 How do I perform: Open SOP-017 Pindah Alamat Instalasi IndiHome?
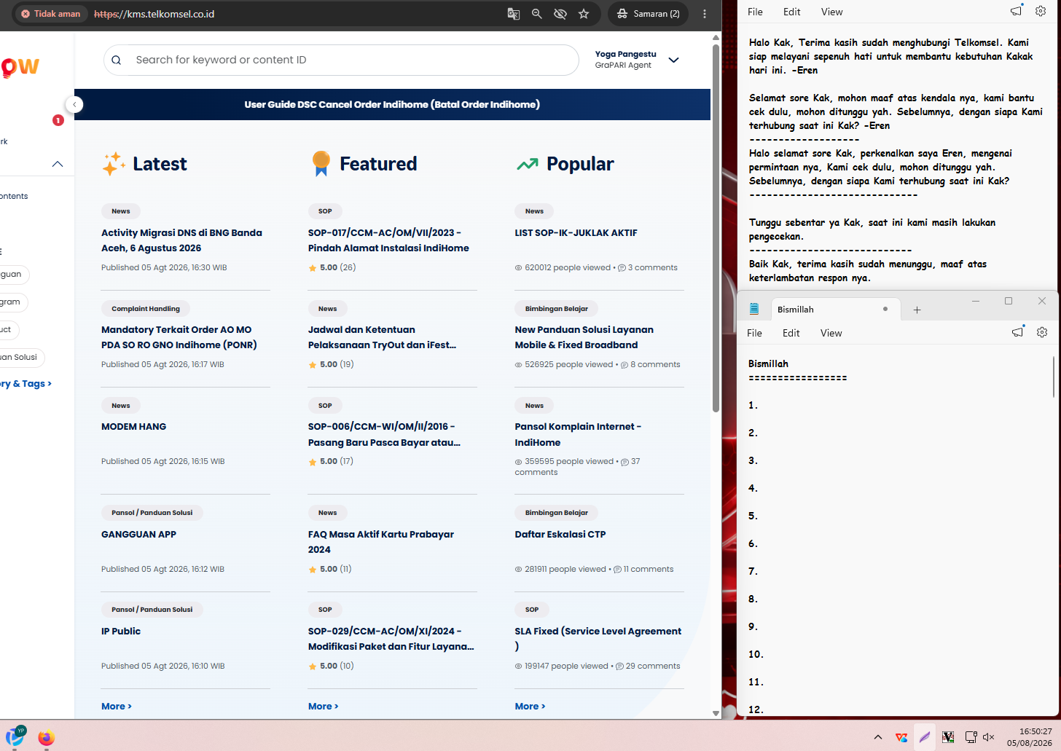point(388,240)
